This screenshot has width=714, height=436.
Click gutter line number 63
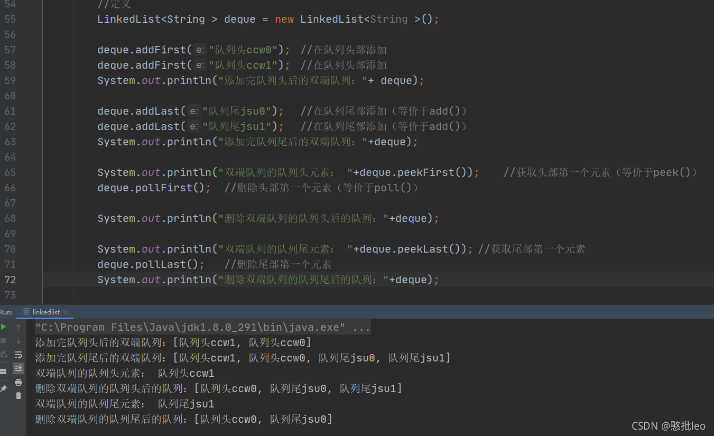point(10,142)
